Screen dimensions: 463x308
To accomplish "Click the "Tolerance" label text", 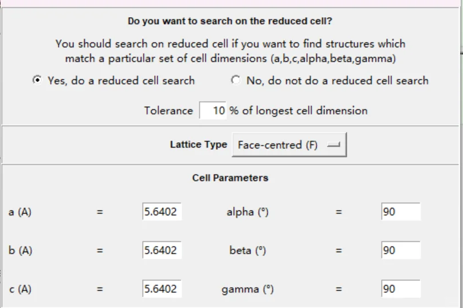I will (168, 111).
